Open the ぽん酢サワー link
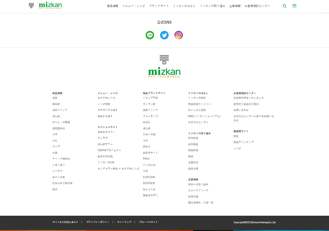This screenshot has width=329, height=231. tap(105, 144)
